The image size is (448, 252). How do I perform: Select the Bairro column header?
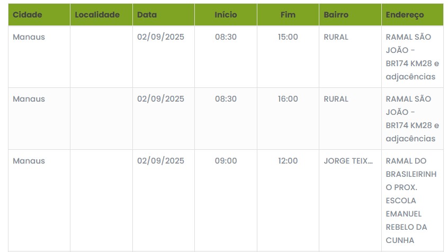(336, 15)
